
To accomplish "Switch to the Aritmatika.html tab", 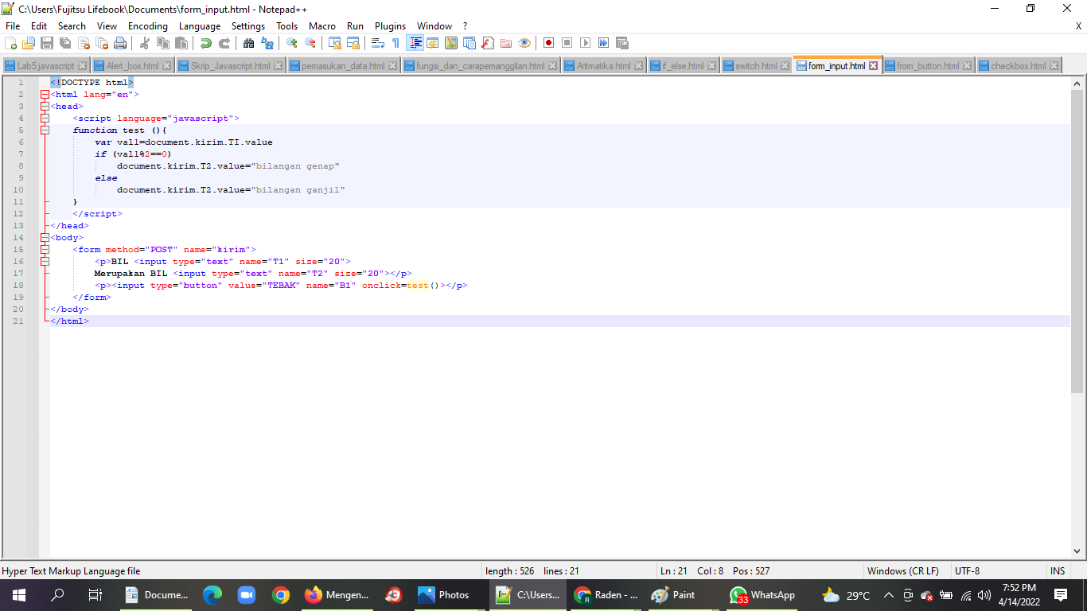I will 603,66.
